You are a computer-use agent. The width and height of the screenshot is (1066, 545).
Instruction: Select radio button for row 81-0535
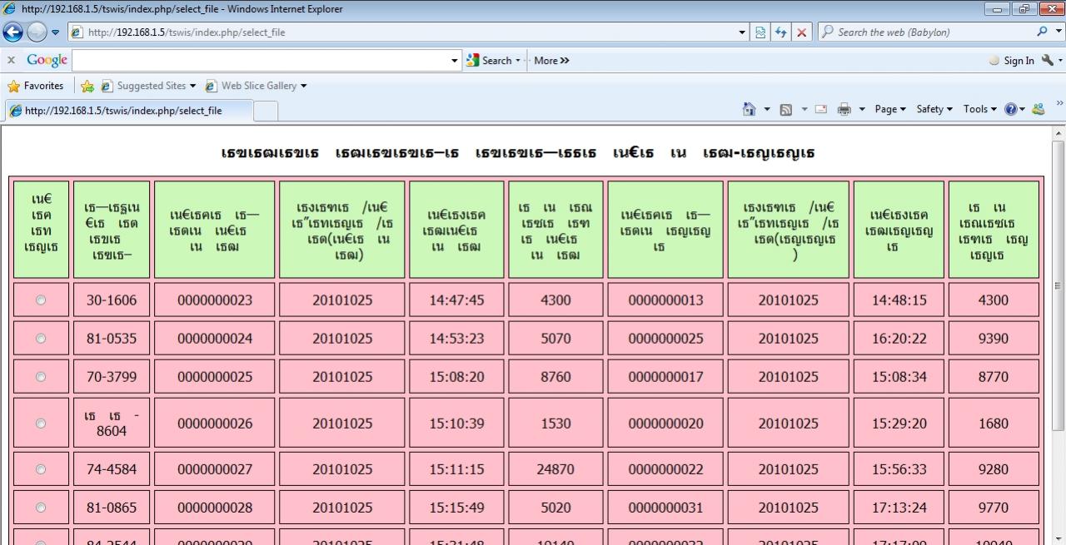click(x=41, y=339)
